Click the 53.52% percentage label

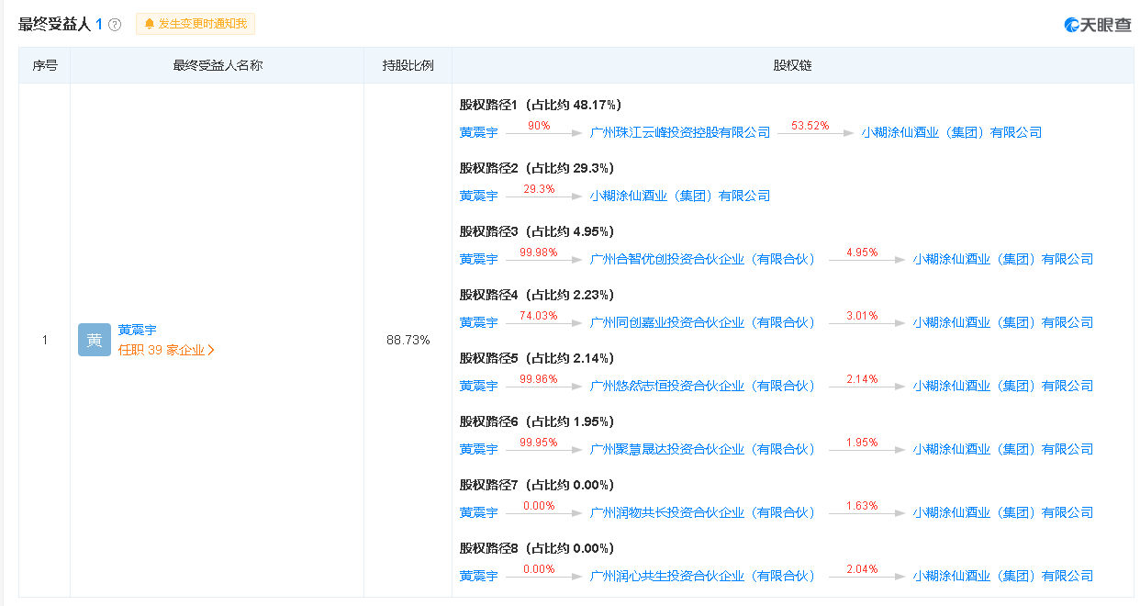pyautogui.click(x=810, y=125)
